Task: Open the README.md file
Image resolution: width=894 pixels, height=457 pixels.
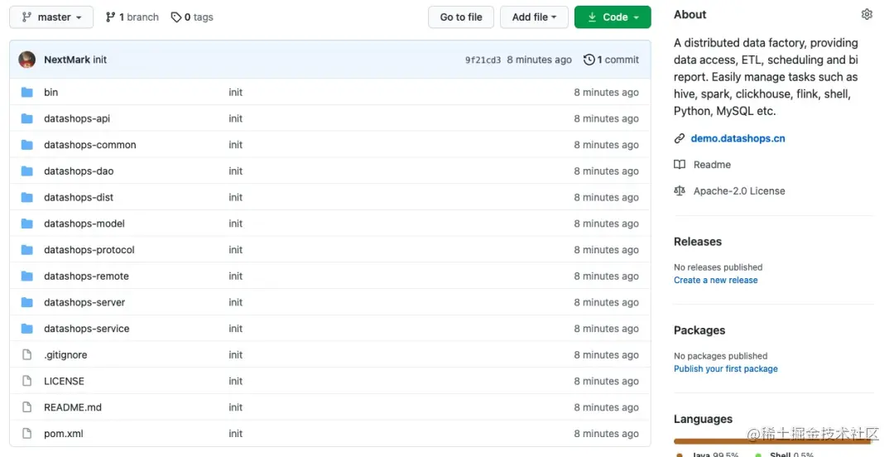Action: [x=73, y=407]
